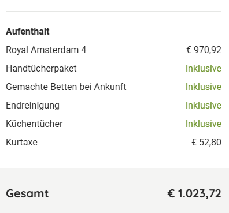
Task: Click Inklusive beside Gemachte Betten bei Ankunft
Action: pyautogui.click(x=204, y=87)
